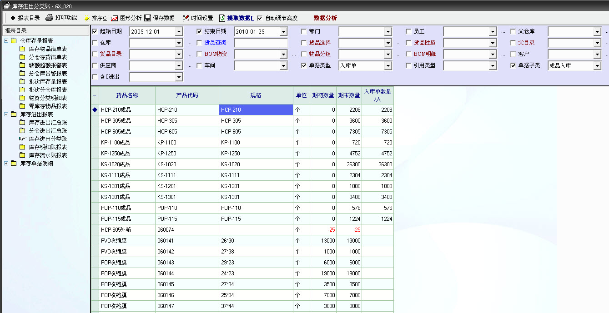Click the 数据分析 link in toolbar
The image size is (609, 313).
pyautogui.click(x=325, y=18)
